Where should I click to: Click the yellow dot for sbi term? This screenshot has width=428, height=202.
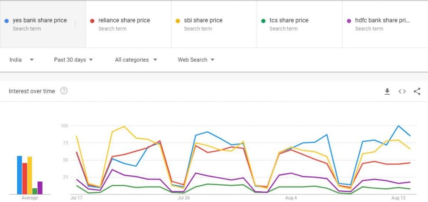[x=178, y=20]
